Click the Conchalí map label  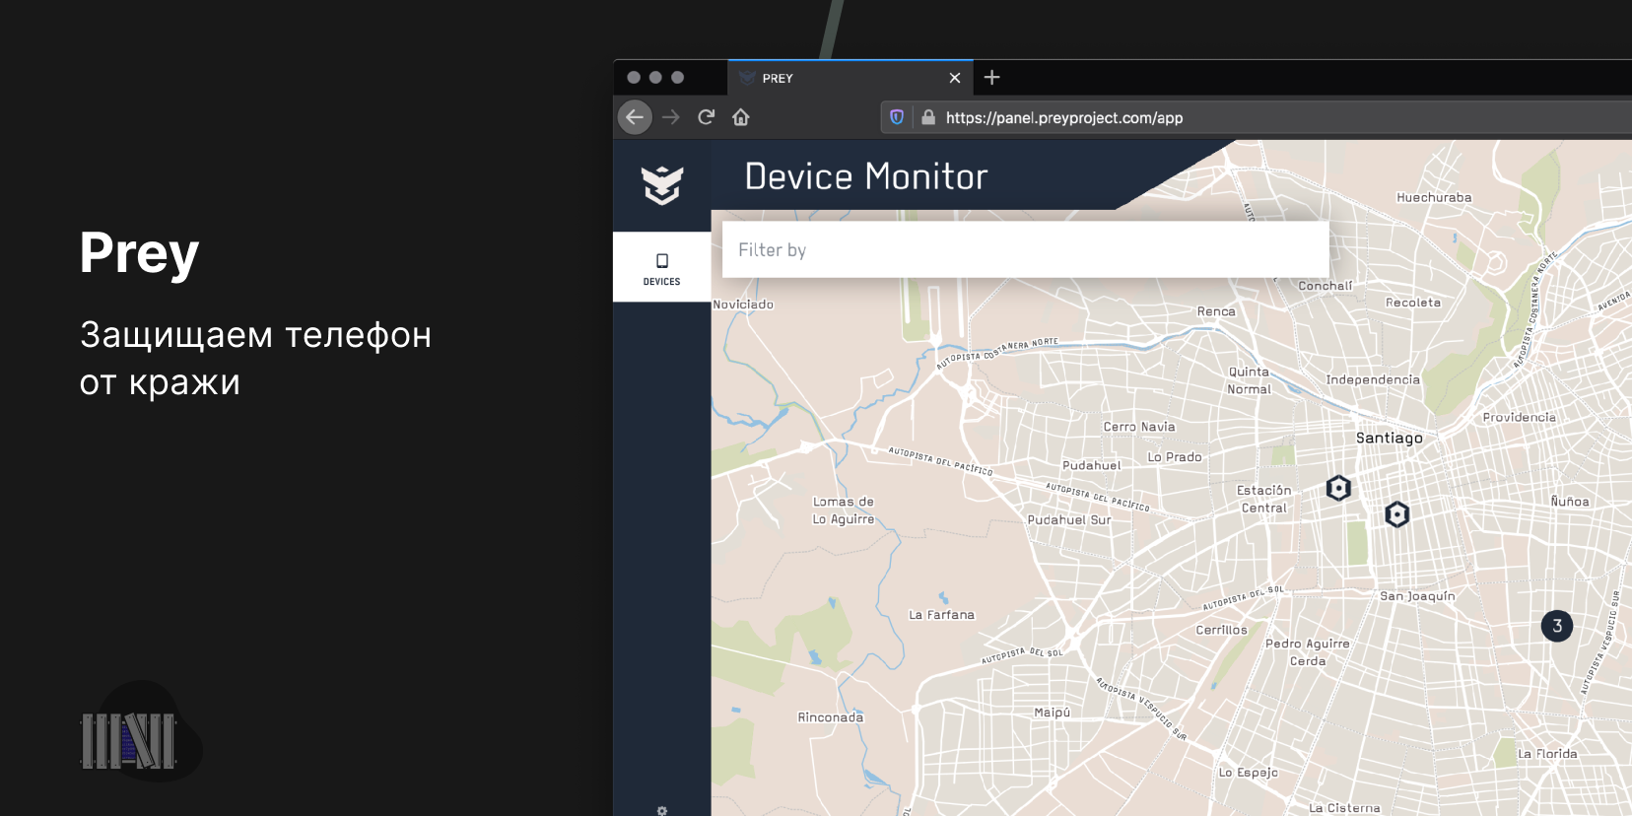pos(1326,286)
